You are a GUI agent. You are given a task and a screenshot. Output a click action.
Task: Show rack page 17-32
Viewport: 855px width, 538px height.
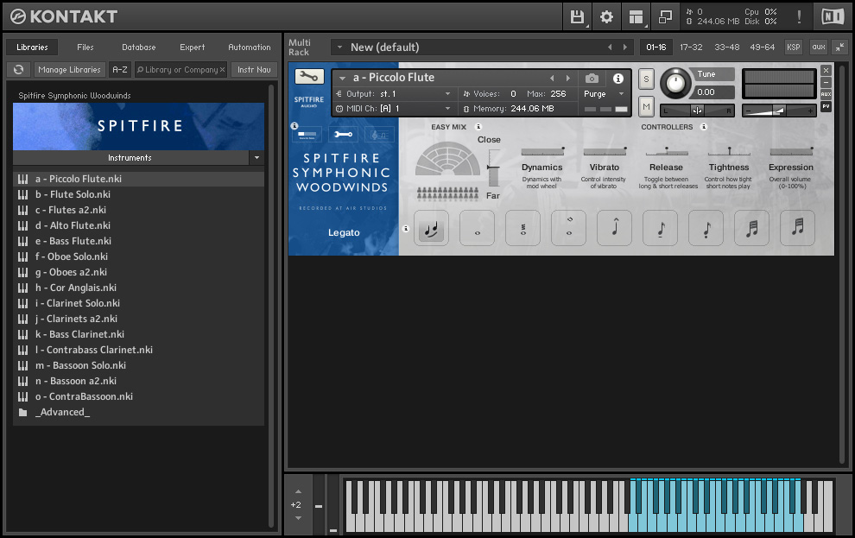tap(691, 47)
